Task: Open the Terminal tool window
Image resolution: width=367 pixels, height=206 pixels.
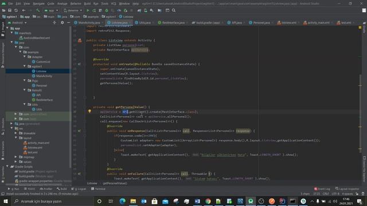Action: pyautogui.click(x=98, y=189)
